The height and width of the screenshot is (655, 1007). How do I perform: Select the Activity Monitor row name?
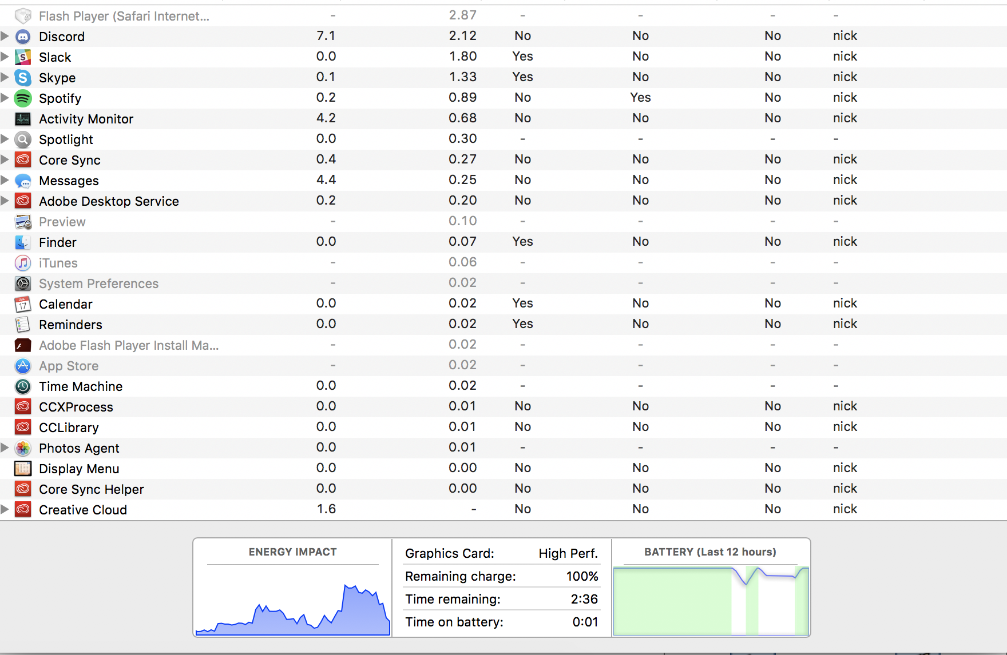click(86, 119)
